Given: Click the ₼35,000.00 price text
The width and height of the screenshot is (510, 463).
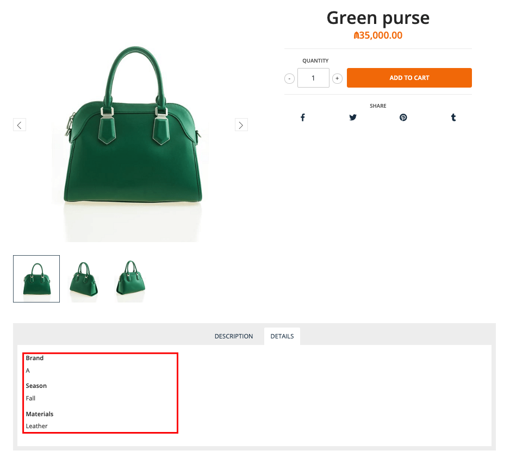Looking at the screenshot, I should point(378,35).
